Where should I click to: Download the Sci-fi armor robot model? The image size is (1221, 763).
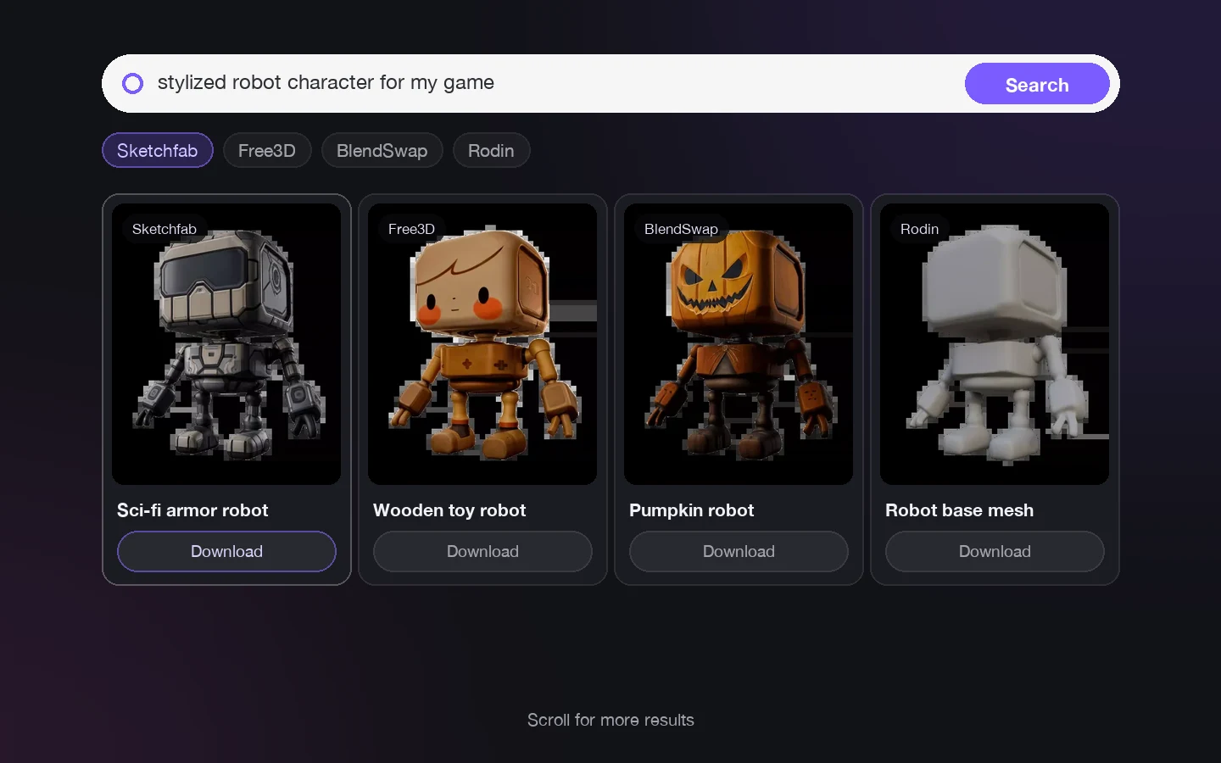click(x=226, y=551)
